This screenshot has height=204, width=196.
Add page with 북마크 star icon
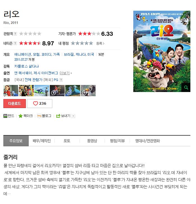coord(21,116)
